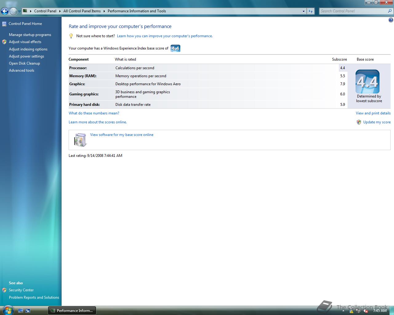Select the Processor row label
This screenshot has height=315, width=394.
[x=78, y=68]
